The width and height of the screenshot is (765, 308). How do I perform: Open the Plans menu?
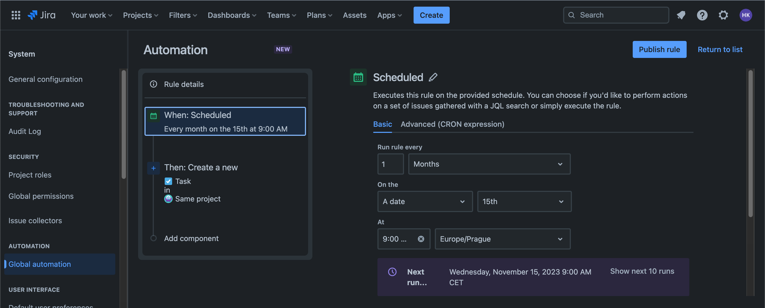pos(319,15)
